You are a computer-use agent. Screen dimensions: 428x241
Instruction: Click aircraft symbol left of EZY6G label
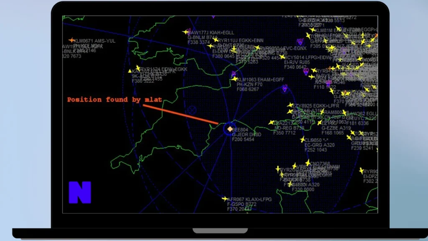point(319,123)
